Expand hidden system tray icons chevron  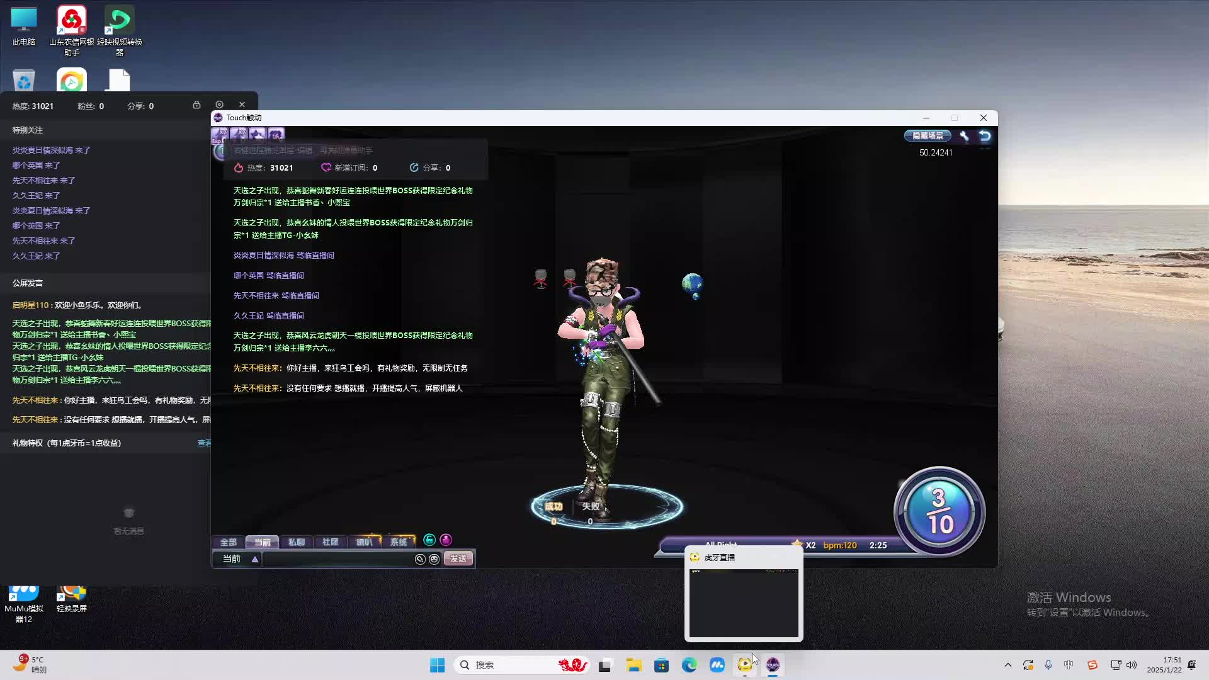[1007, 665]
